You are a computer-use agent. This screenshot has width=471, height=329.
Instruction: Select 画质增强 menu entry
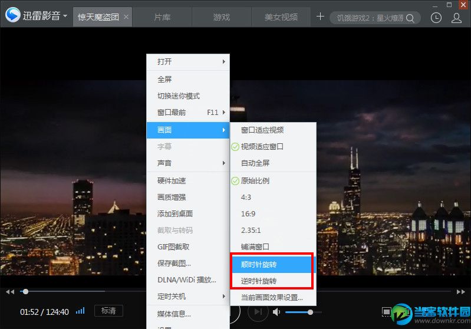point(188,197)
